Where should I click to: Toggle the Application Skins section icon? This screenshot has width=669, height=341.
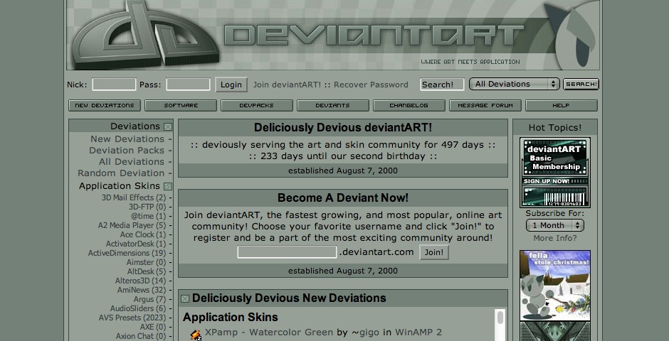[x=168, y=186]
